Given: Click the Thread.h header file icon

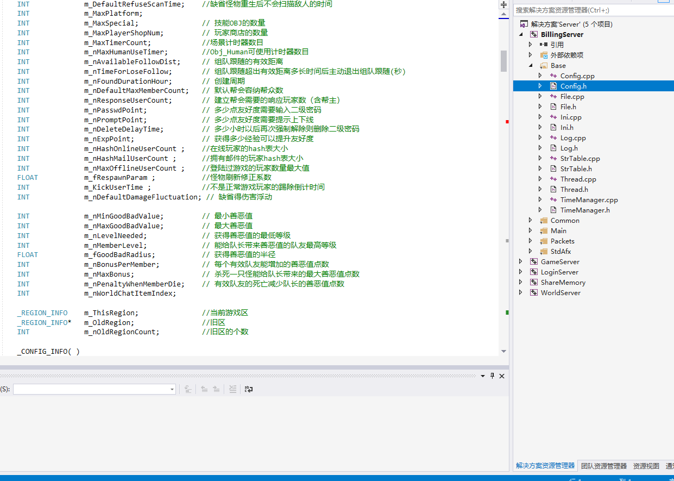Looking at the screenshot, I should (x=553, y=190).
